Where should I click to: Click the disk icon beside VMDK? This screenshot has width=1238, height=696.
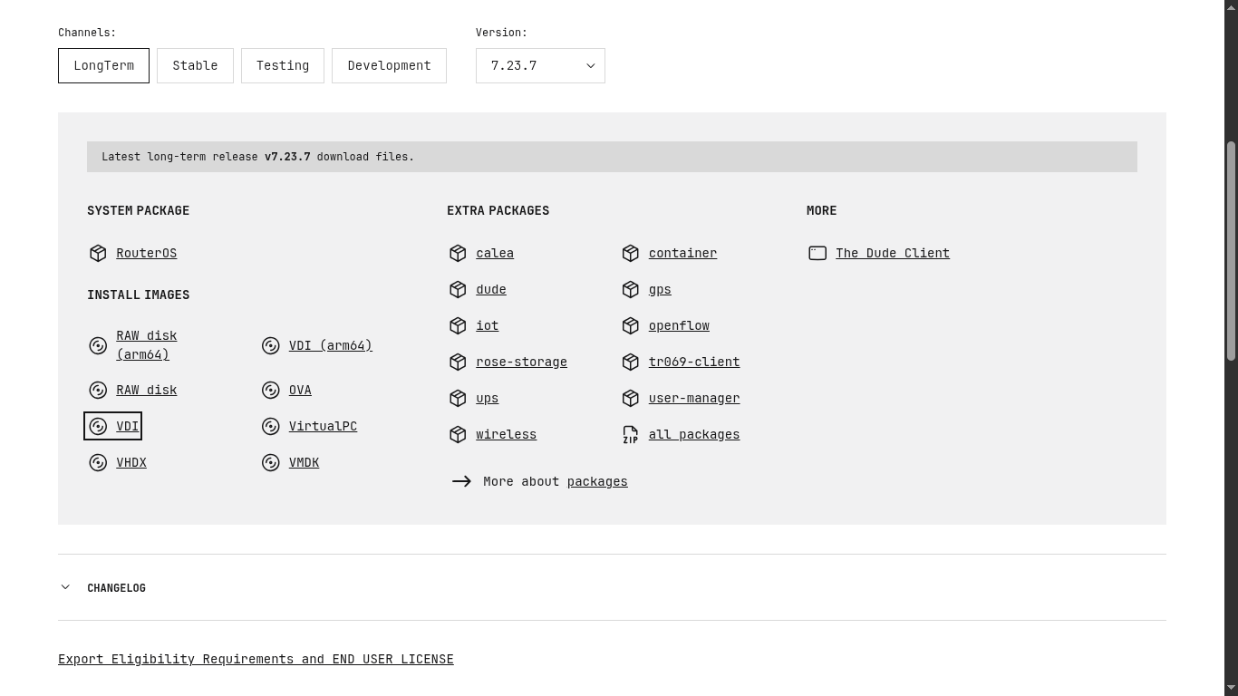pyautogui.click(x=270, y=462)
